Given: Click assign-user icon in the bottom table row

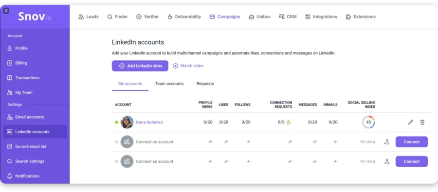Looking at the screenshot, I should [386, 161].
